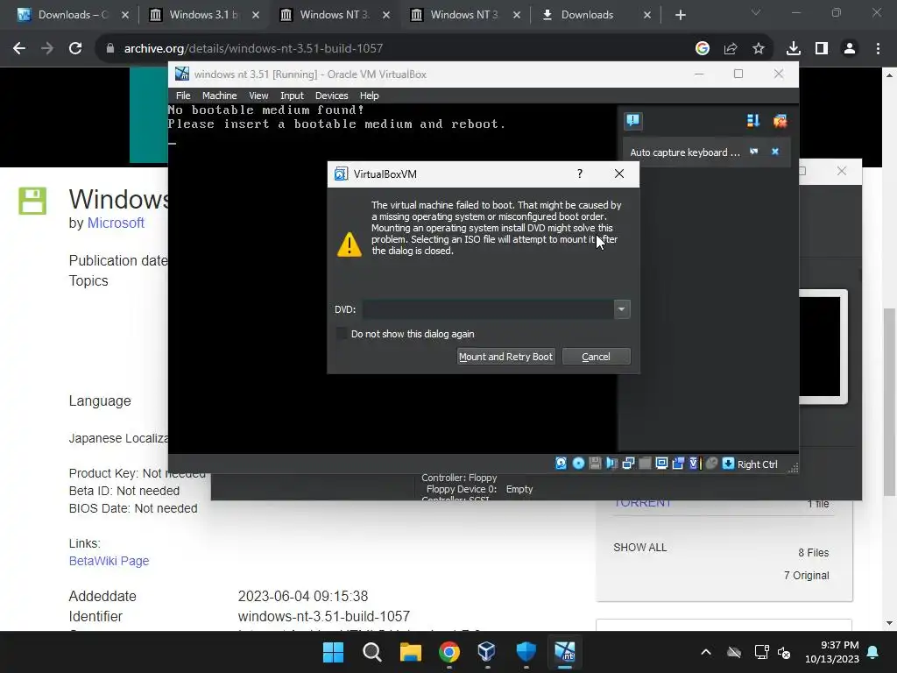
Task: Check Do not show this dialog again
Action: (342, 334)
